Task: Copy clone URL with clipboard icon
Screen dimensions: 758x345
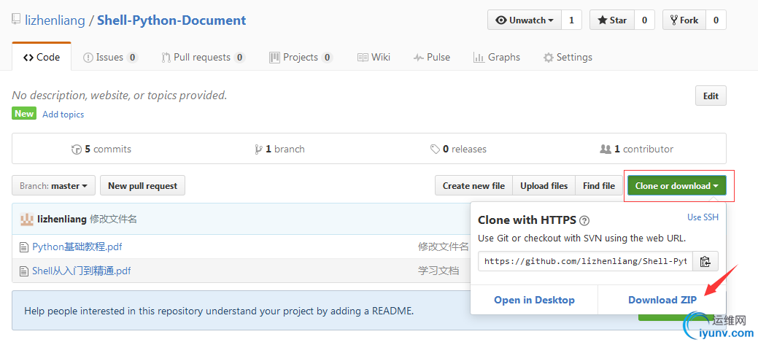Action: (705, 261)
